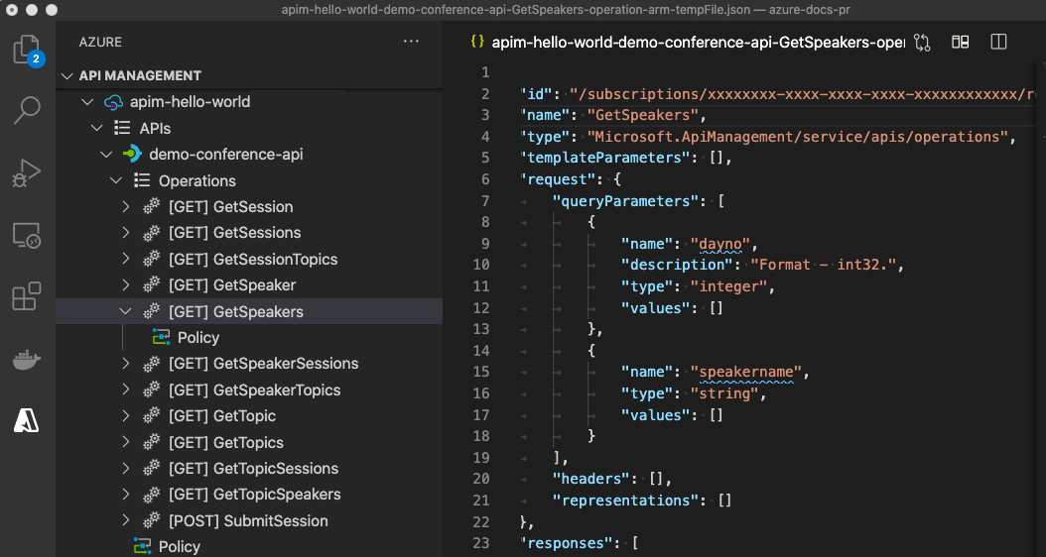Collapse the apim-hello-world service node
Image resolution: width=1046 pixels, height=557 pixels.
click(x=86, y=102)
